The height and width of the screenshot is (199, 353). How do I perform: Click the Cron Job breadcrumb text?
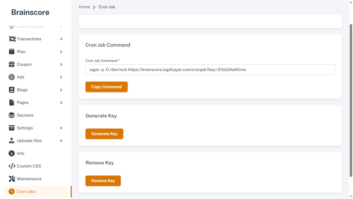(x=107, y=7)
